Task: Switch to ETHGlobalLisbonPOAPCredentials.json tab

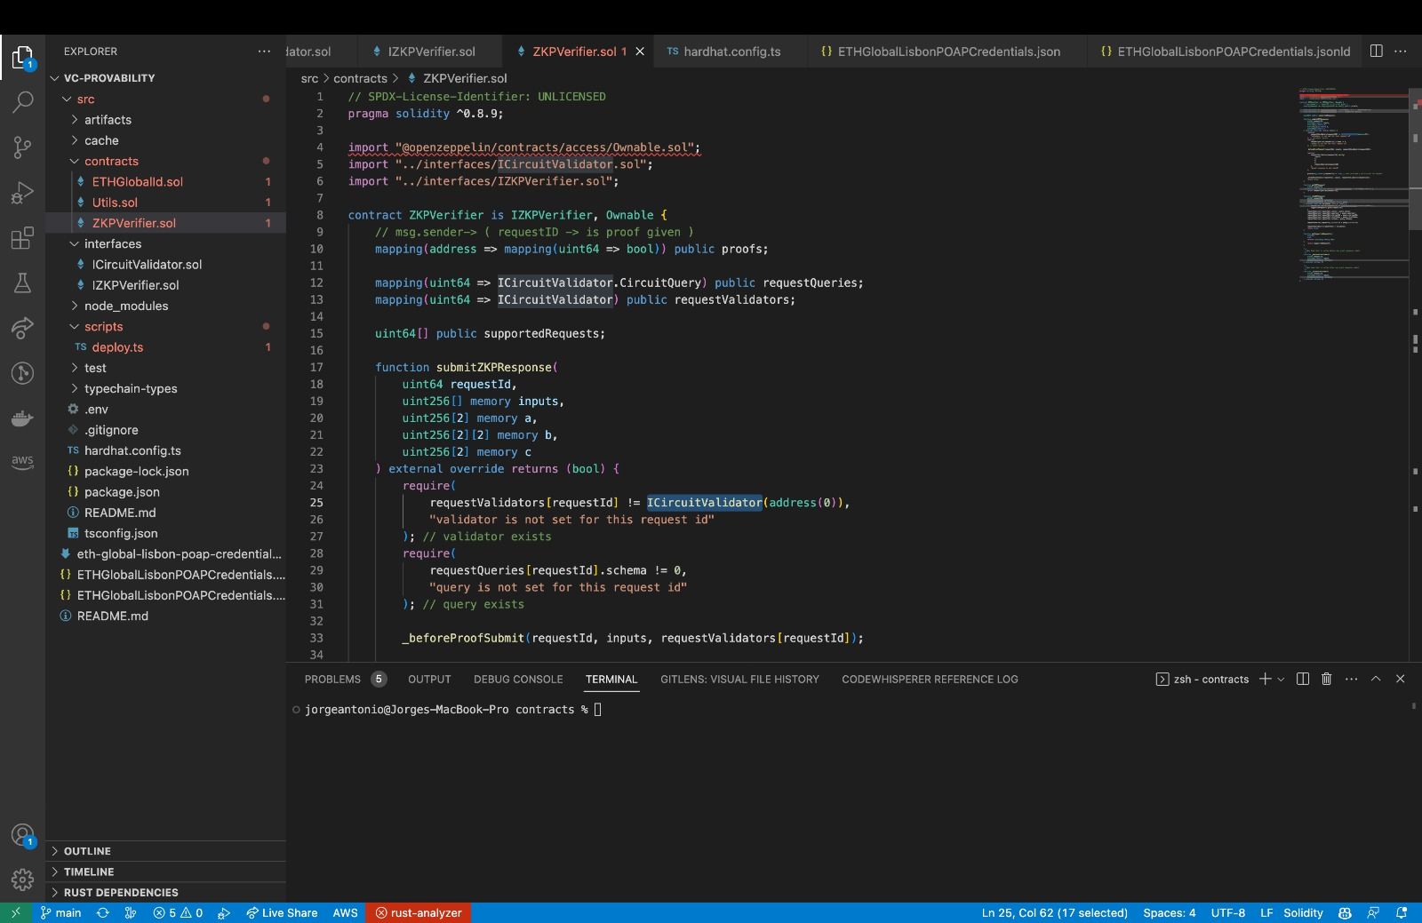Action: point(947,52)
